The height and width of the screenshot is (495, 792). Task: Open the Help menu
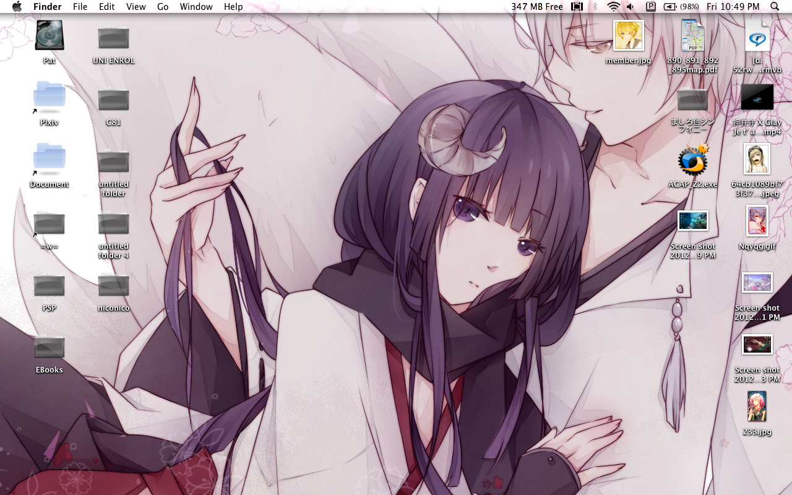click(x=233, y=6)
